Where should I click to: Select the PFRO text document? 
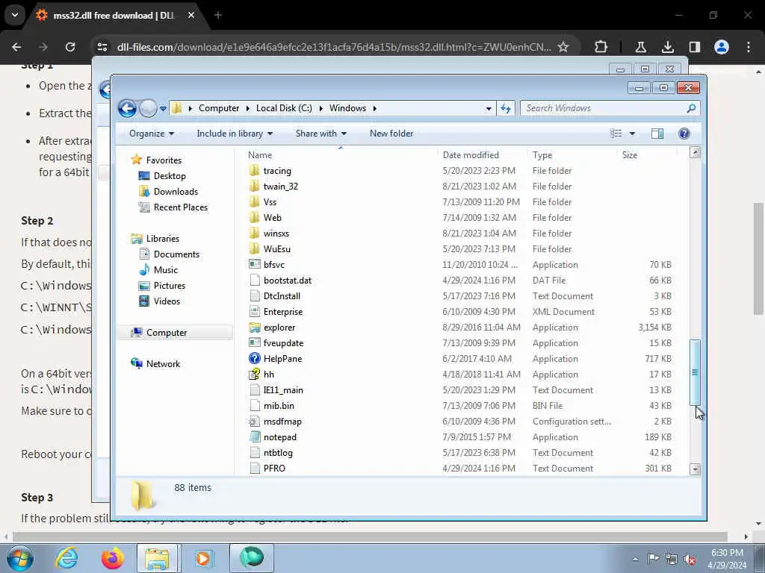click(274, 469)
